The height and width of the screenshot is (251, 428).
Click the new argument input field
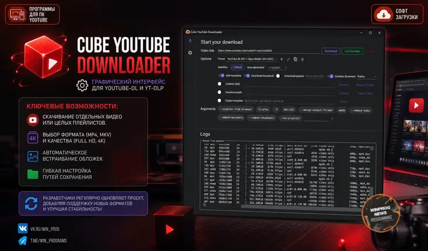tap(316, 118)
